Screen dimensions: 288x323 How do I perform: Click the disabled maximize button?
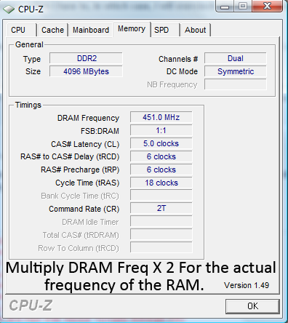tap(243, 7)
